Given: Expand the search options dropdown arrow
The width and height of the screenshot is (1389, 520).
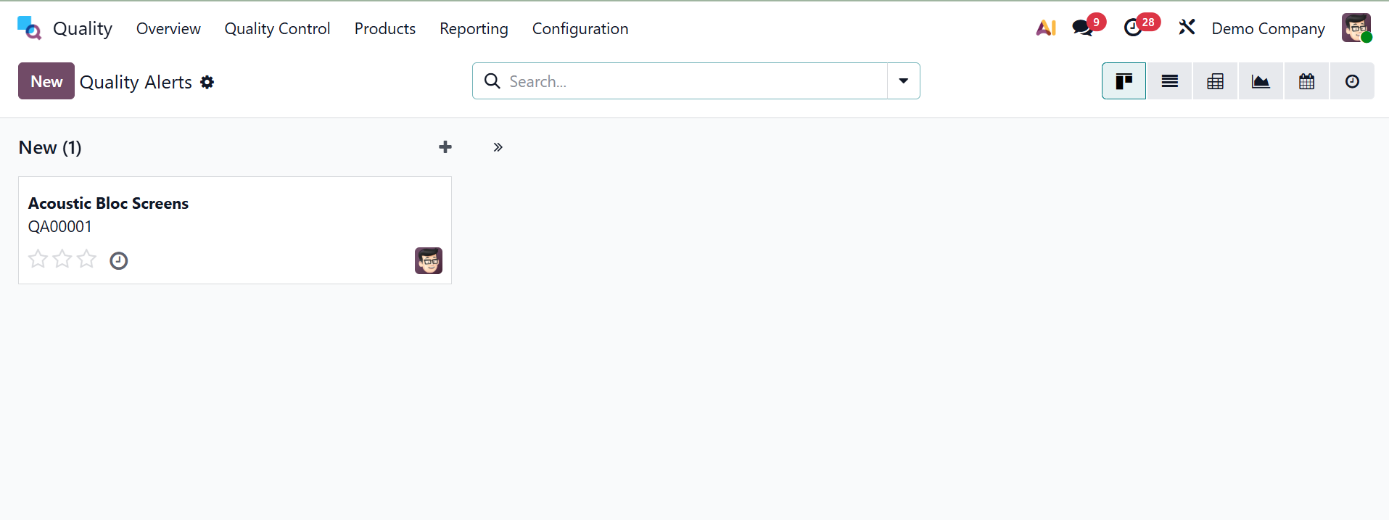Looking at the screenshot, I should [x=903, y=81].
